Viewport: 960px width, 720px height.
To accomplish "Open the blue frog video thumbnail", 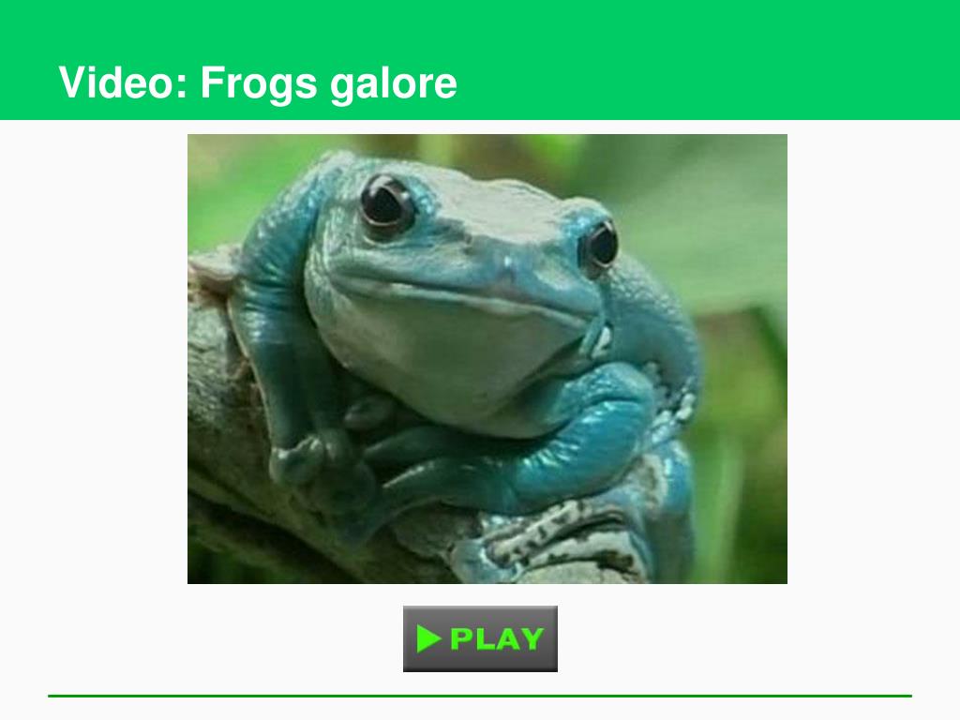I will click(487, 359).
